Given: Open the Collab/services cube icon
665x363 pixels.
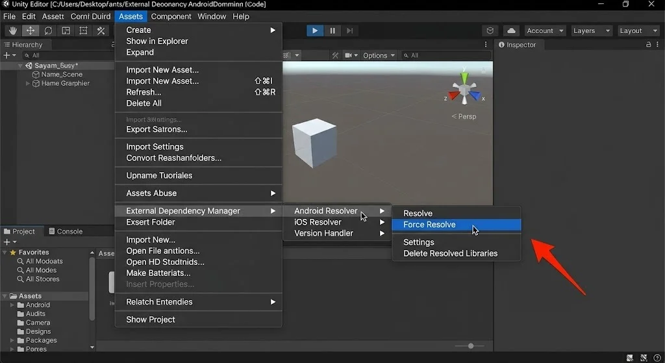Looking at the screenshot, I should click(x=490, y=31).
